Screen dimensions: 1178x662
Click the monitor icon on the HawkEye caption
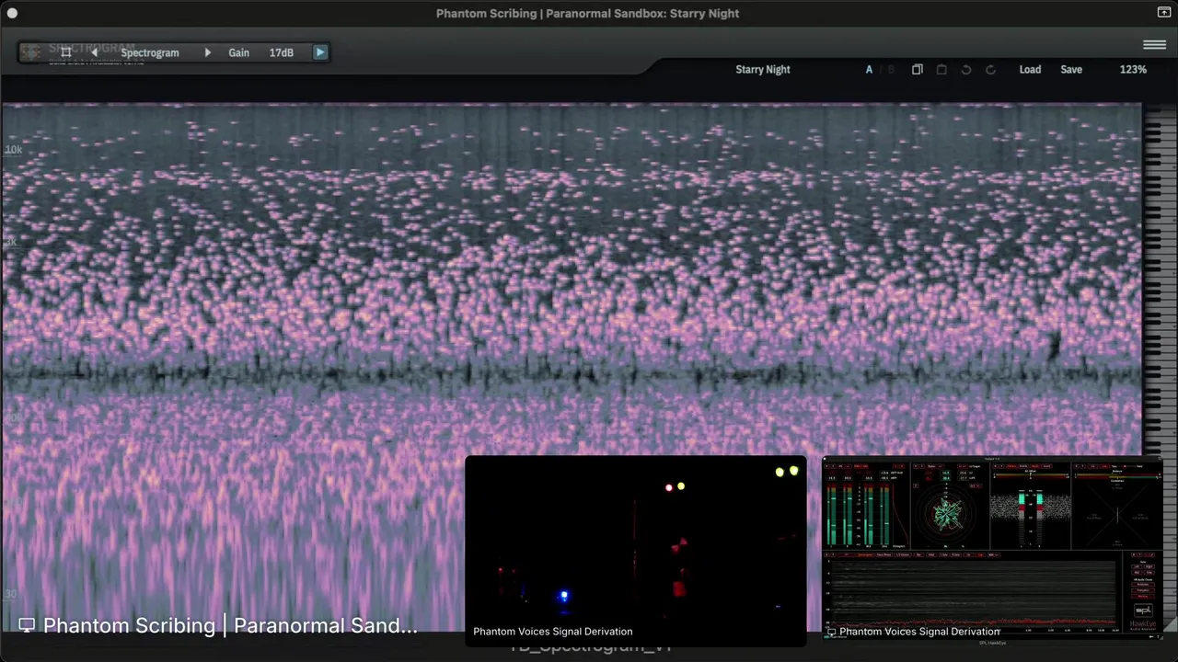(x=832, y=632)
